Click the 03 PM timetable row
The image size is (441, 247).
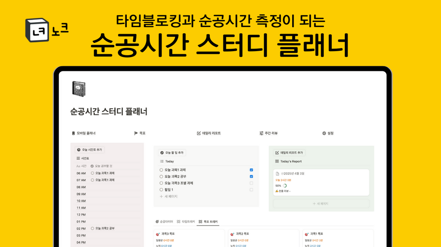click(x=108, y=236)
